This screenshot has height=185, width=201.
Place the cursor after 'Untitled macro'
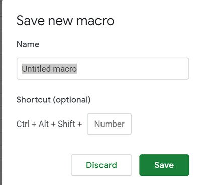pos(77,69)
